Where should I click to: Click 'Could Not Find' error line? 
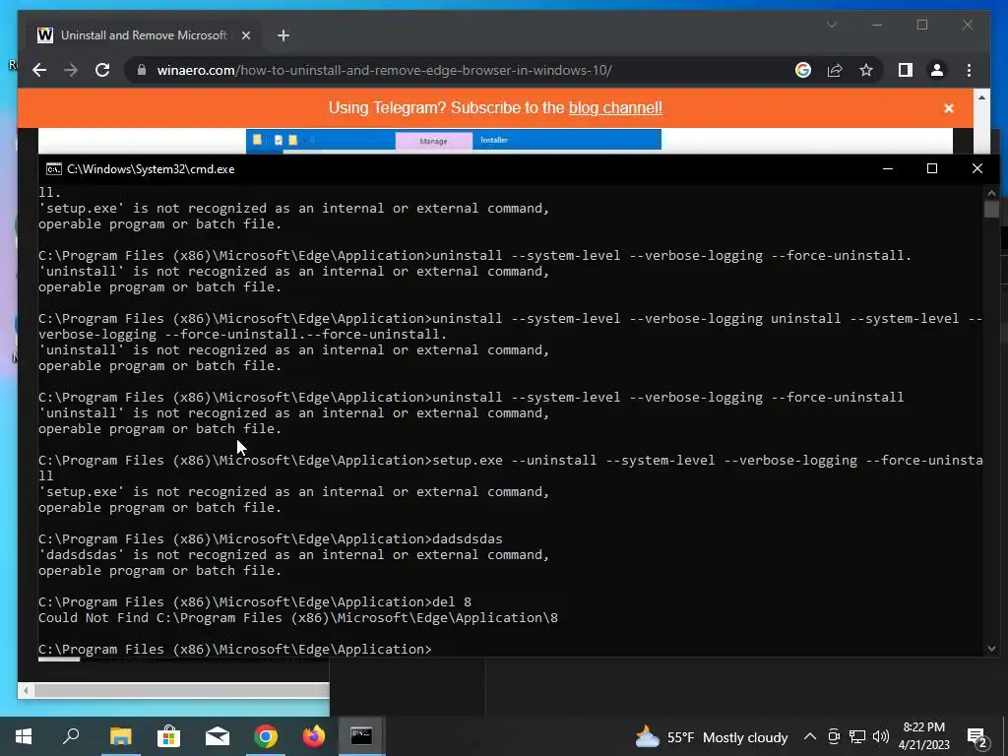[298, 618]
